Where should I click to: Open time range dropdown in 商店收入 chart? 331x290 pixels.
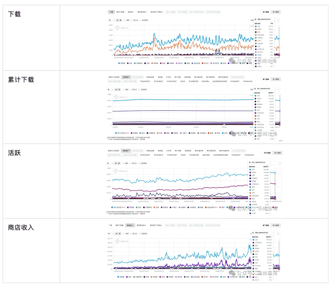tap(278, 234)
